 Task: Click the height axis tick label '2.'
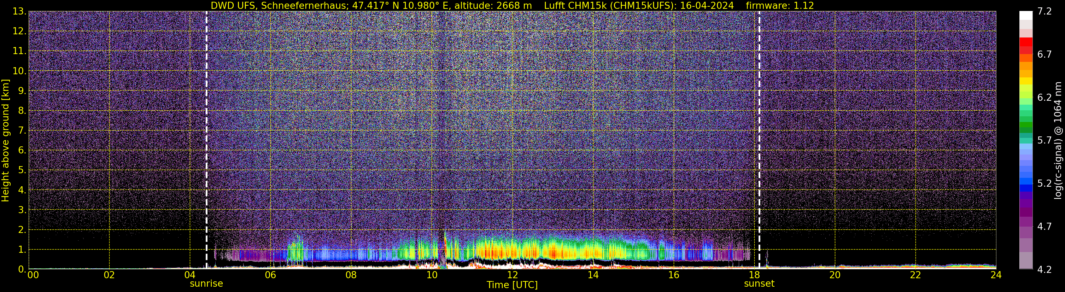[x=22, y=230]
